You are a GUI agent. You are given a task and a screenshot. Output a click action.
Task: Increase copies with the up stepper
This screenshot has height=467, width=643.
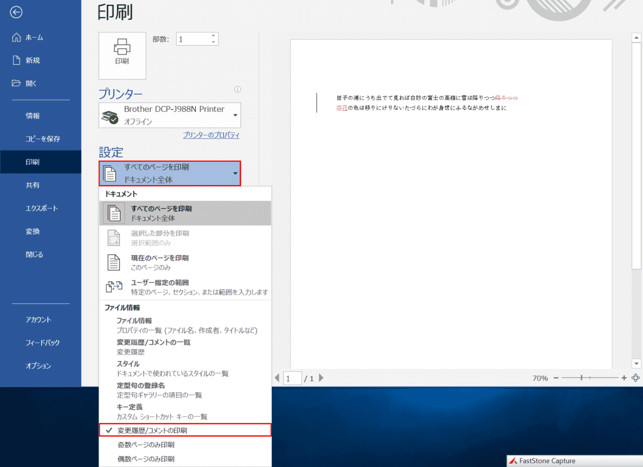click(x=213, y=36)
